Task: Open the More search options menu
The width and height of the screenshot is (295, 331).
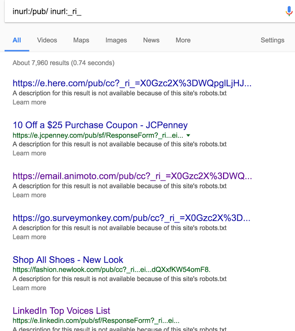Action: pyautogui.click(x=183, y=40)
